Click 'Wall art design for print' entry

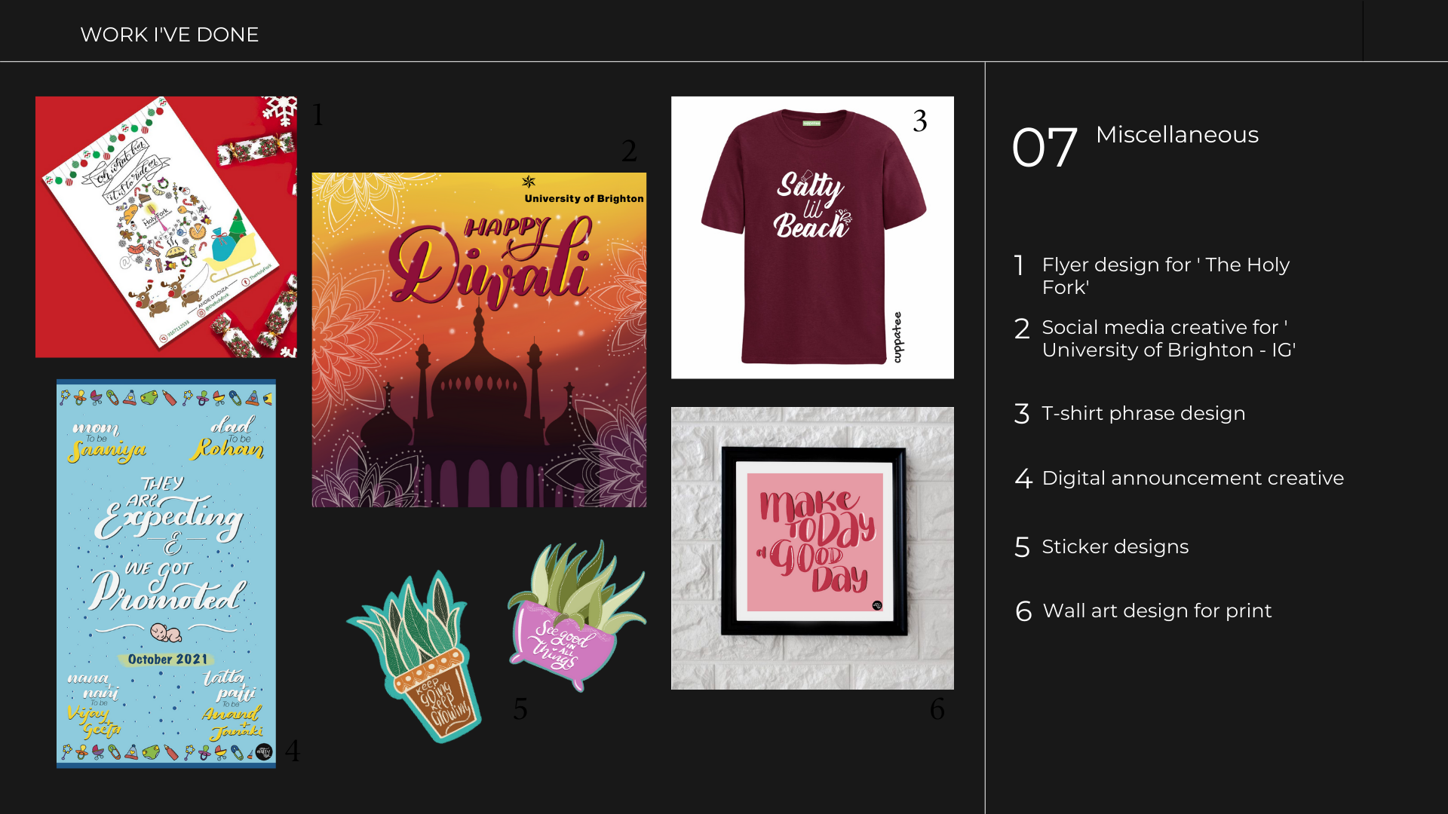(x=1157, y=610)
